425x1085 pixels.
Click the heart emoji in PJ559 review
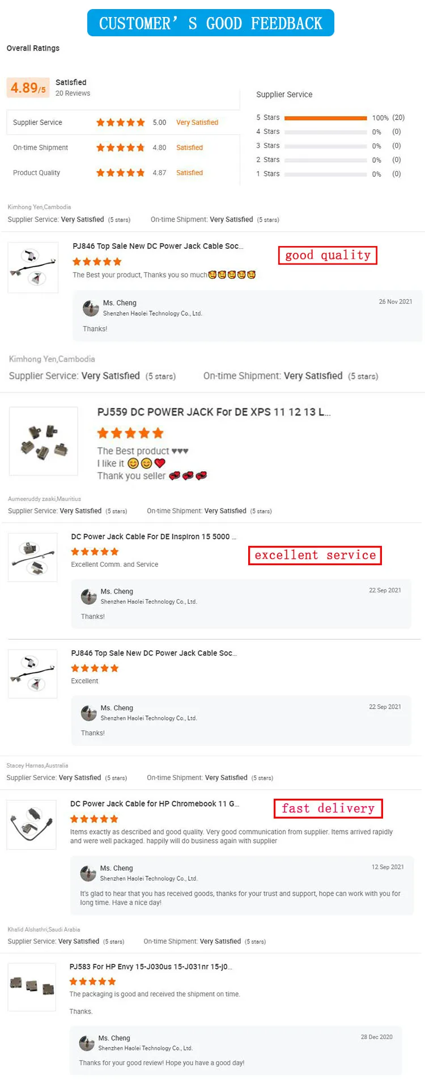pyautogui.click(x=159, y=463)
